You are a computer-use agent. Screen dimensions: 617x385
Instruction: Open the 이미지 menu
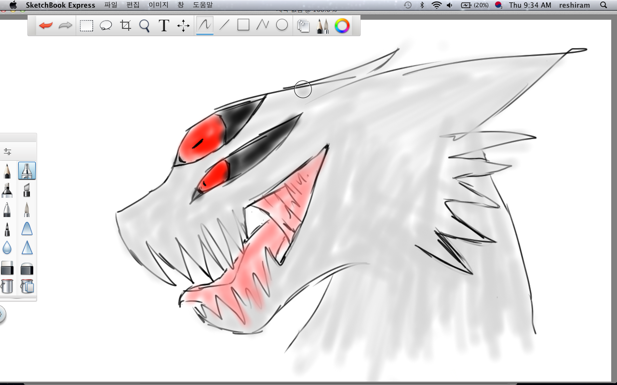[x=158, y=5]
